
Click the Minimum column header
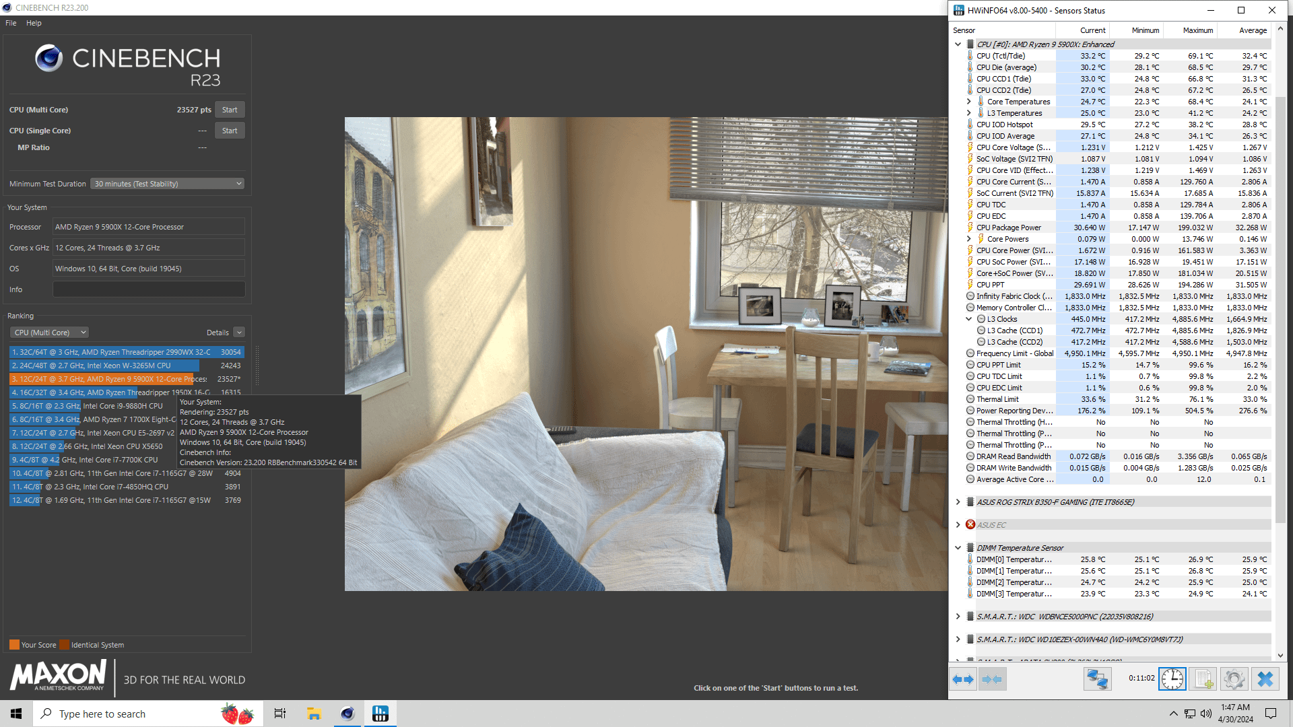click(1136, 30)
